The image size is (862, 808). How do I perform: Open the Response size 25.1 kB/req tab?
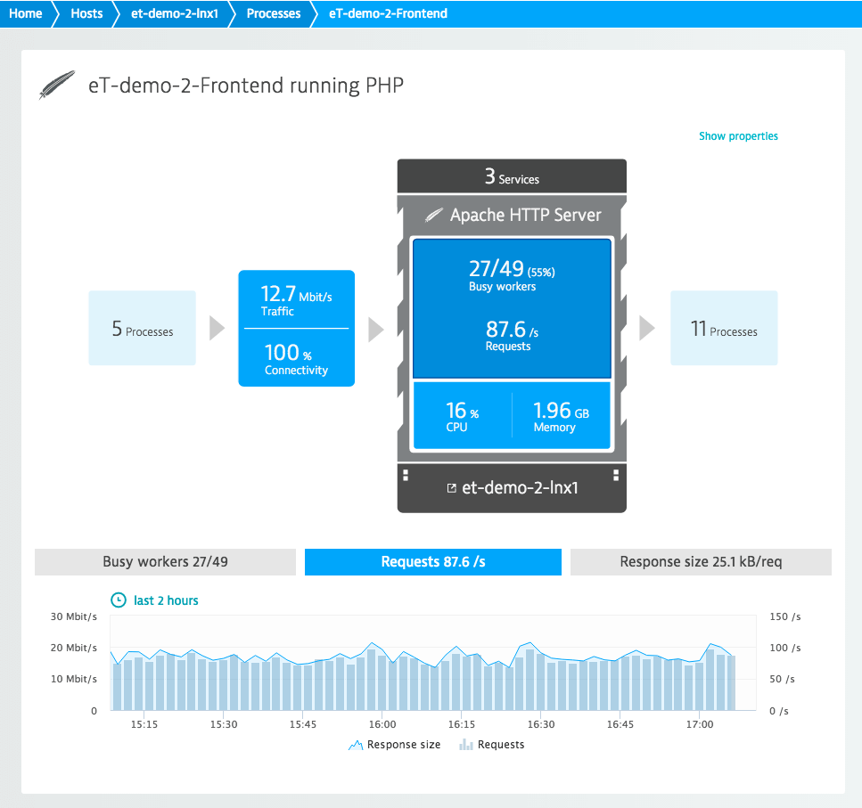click(x=701, y=561)
